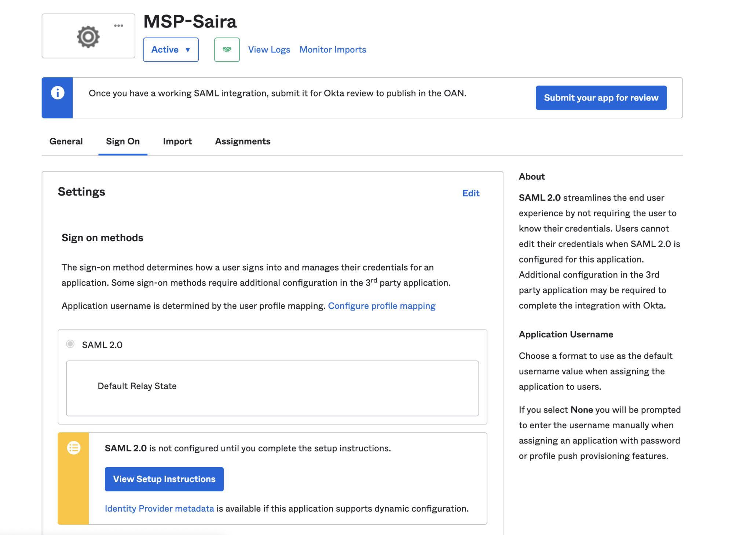Click the yellow setup warning icon
Screen dimensions: 751x535
(x=73, y=448)
